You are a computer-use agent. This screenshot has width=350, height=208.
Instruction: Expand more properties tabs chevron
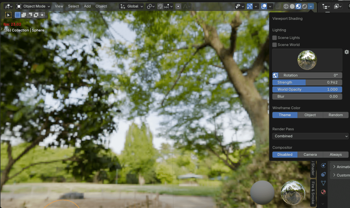(x=323, y=204)
